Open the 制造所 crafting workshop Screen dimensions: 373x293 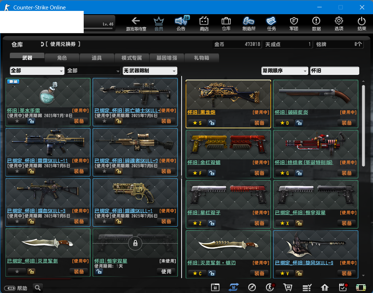pyautogui.click(x=249, y=24)
